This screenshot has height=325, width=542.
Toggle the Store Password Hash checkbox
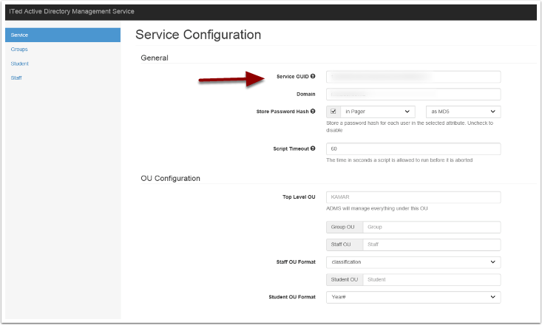(x=333, y=112)
